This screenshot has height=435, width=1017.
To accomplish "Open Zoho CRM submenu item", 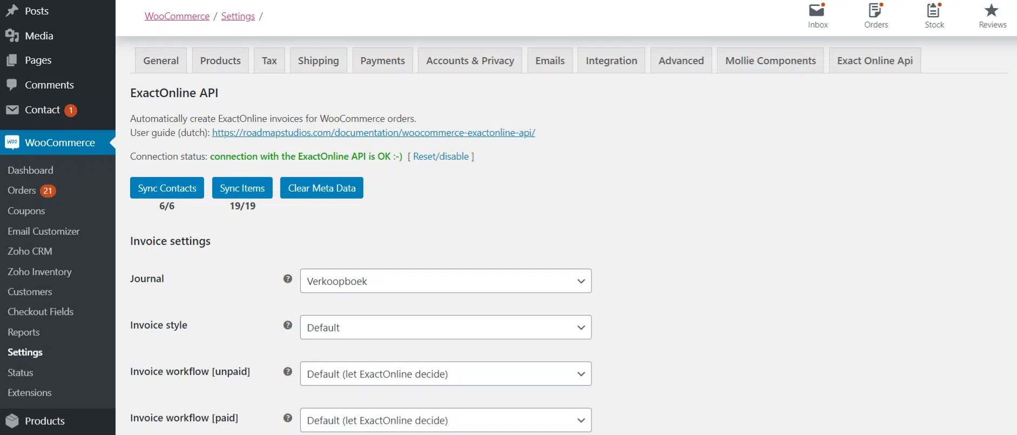I will (x=30, y=252).
